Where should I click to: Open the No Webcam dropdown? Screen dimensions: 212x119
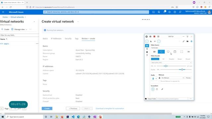pyautogui.click(x=173, y=78)
